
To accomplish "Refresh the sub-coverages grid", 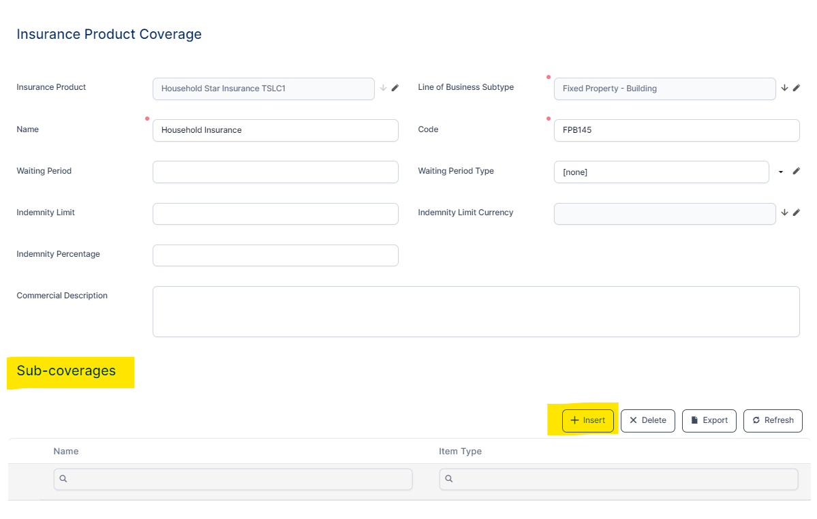I will click(x=772, y=420).
